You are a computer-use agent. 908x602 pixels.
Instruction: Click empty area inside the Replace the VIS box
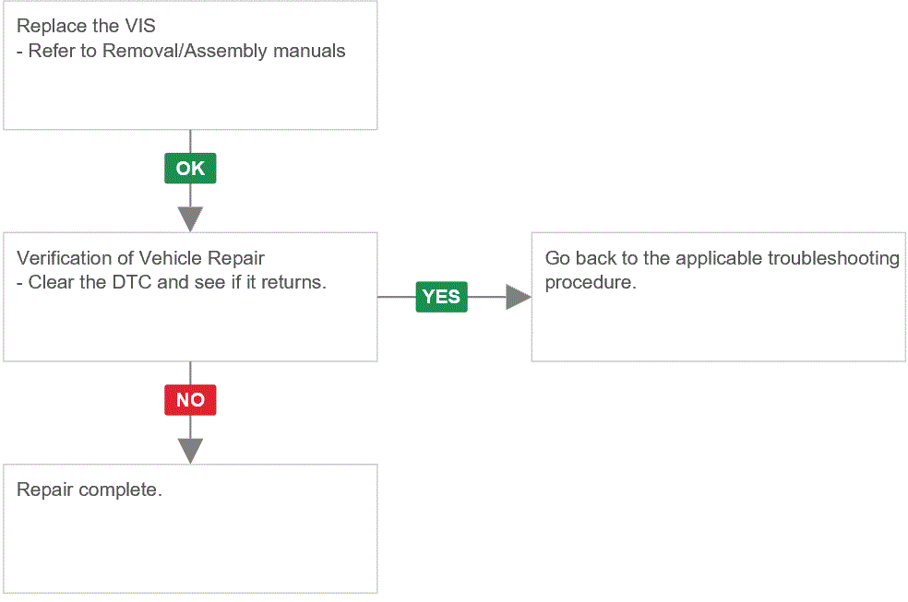point(190,96)
